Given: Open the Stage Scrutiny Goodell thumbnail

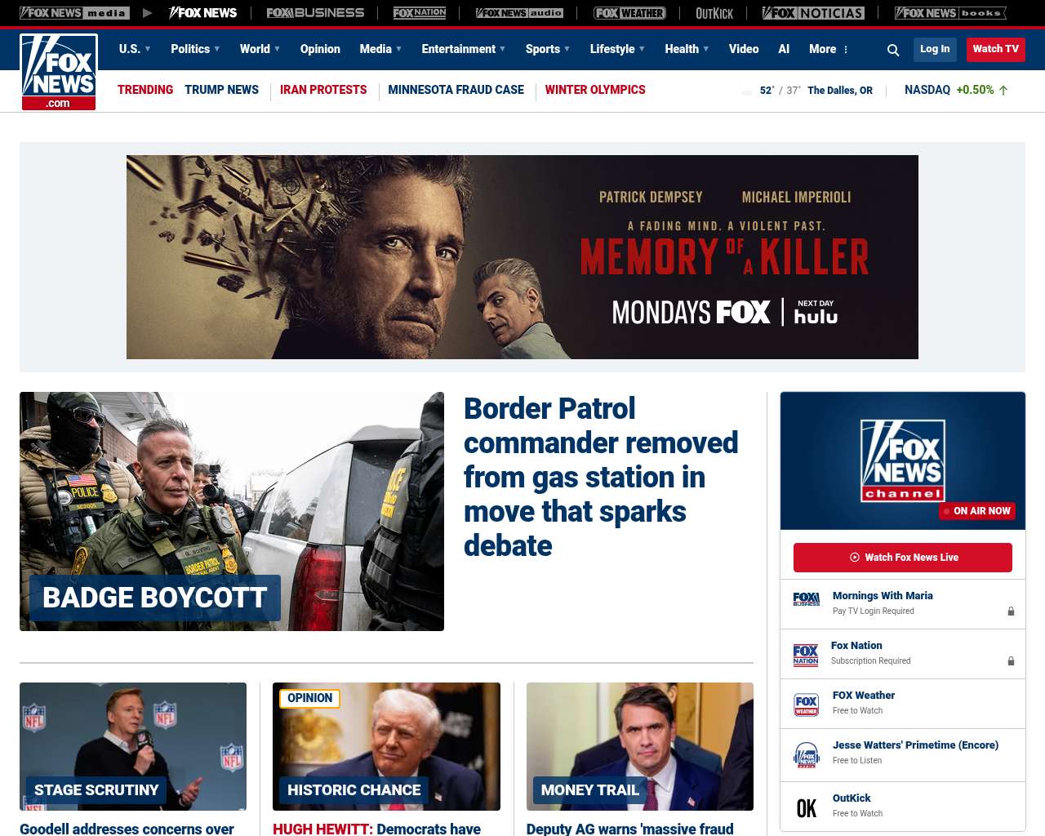Looking at the screenshot, I should 133,746.
